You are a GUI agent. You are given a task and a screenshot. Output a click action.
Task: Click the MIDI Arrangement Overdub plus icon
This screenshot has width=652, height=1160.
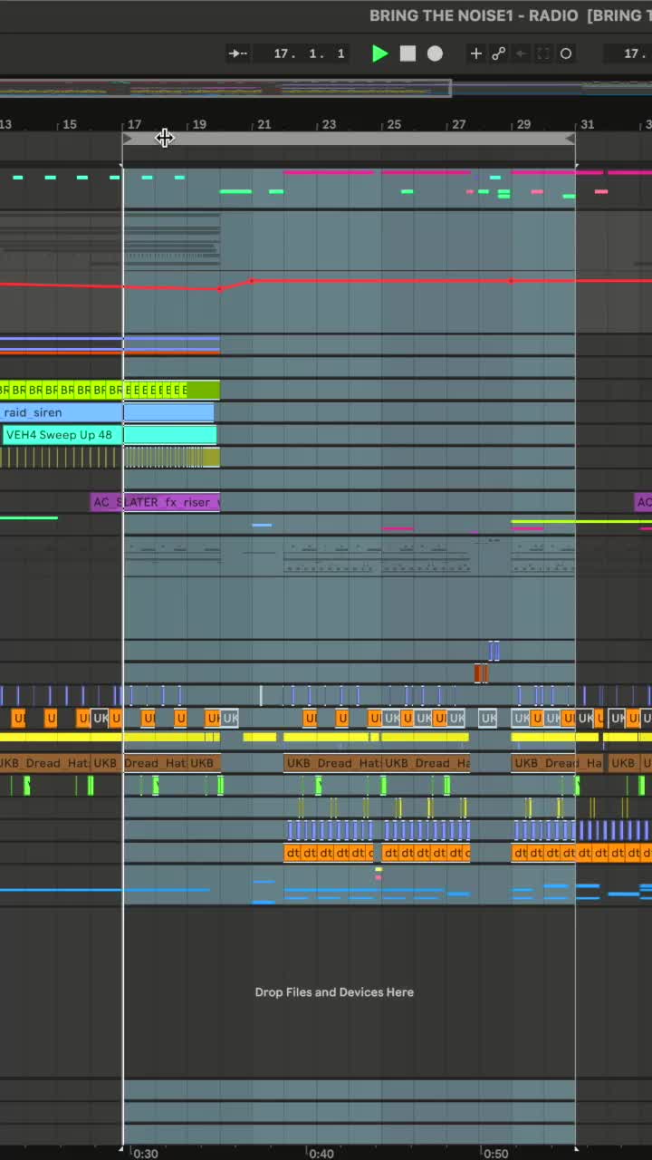point(476,53)
